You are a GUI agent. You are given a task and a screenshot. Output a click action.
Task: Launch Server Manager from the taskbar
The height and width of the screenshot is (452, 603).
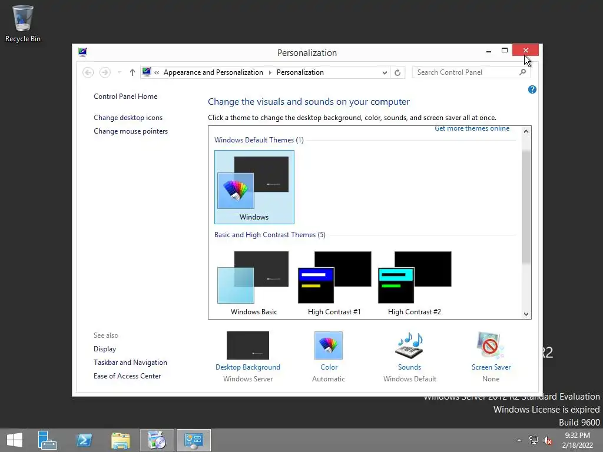pos(48,440)
